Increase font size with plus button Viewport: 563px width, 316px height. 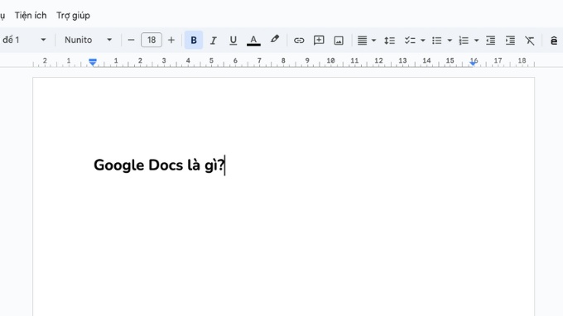[x=171, y=40]
